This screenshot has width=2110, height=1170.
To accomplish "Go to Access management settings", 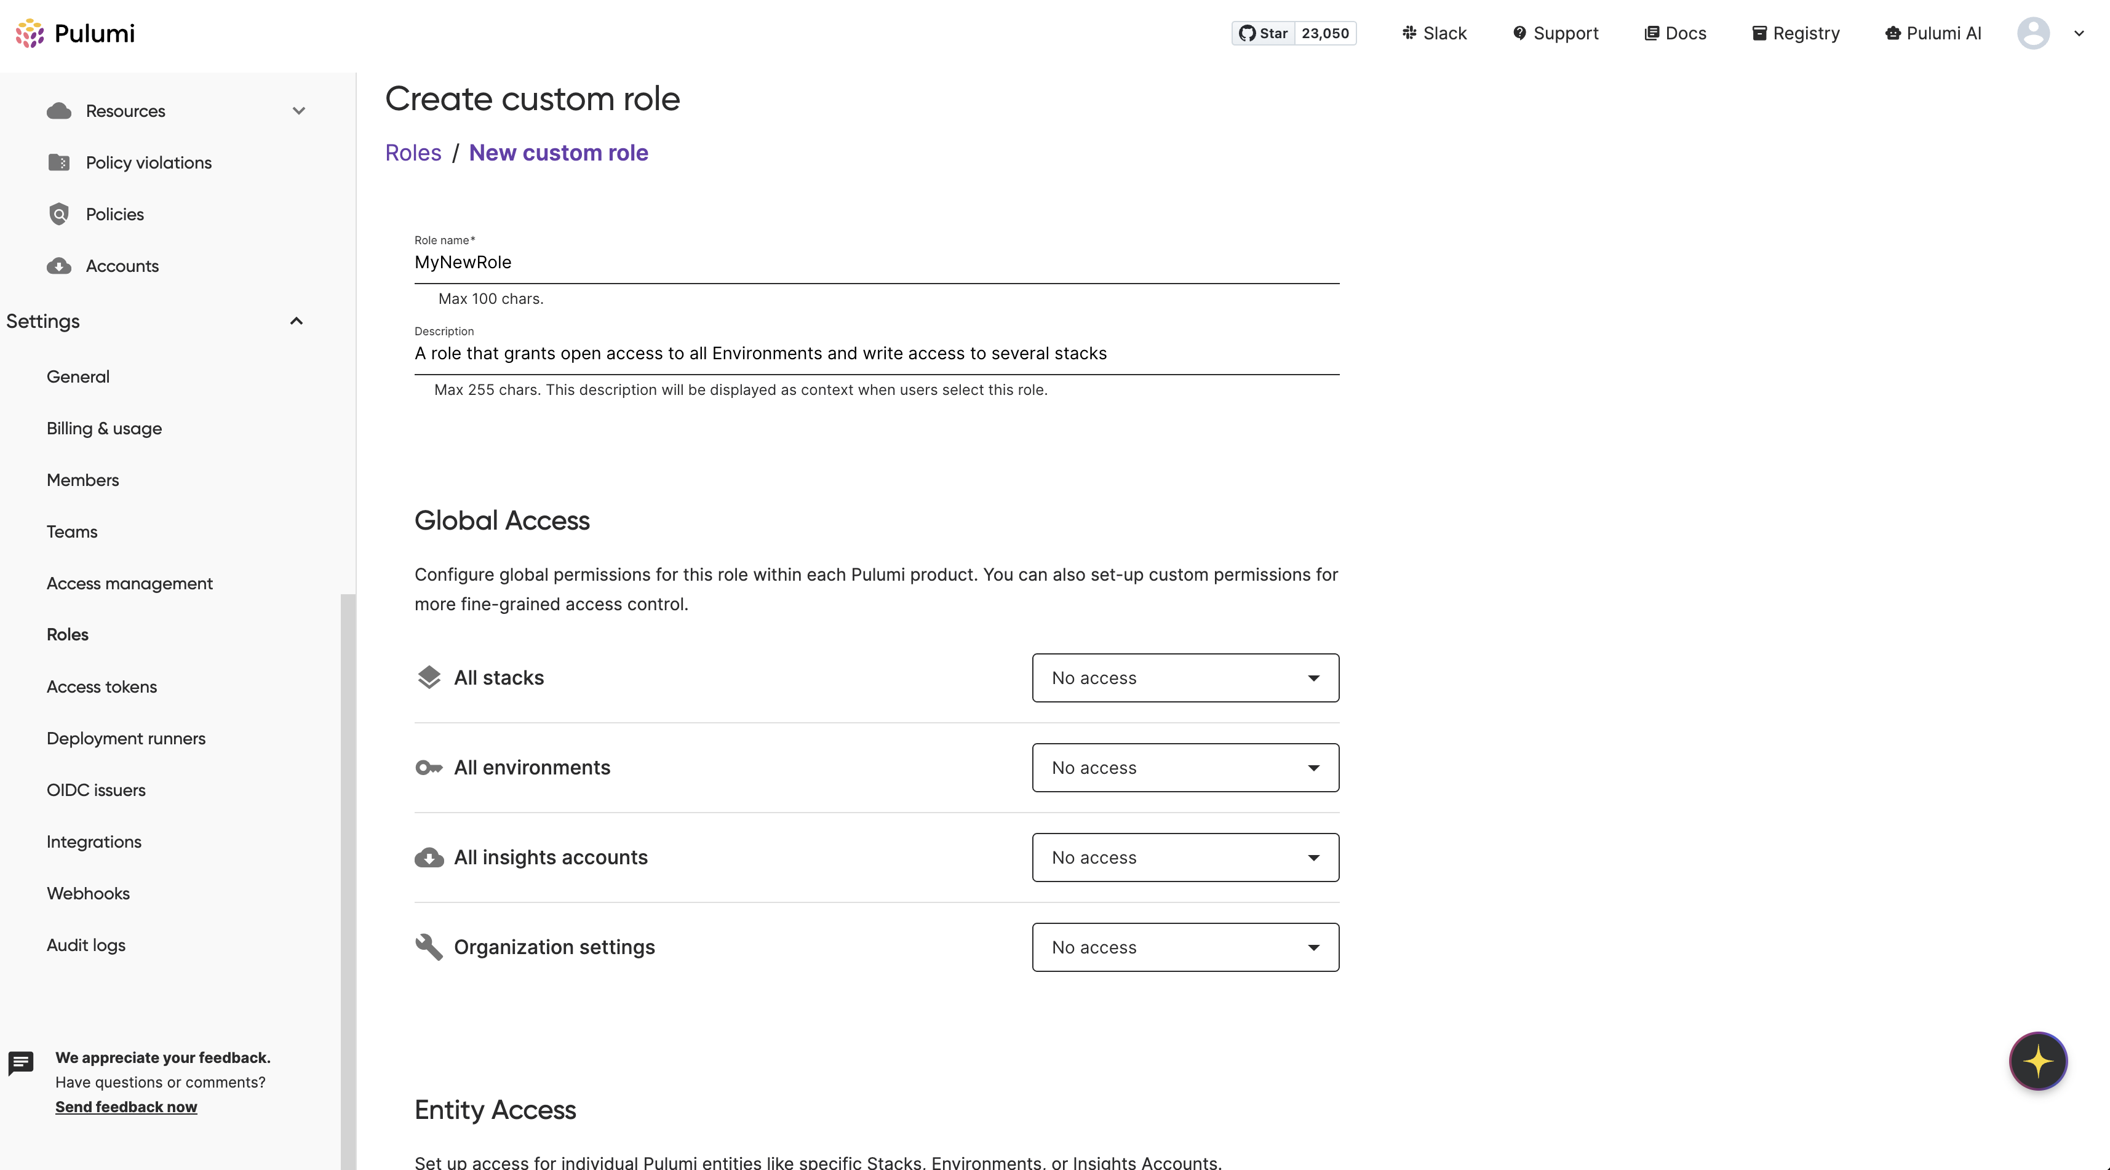I will (129, 583).
